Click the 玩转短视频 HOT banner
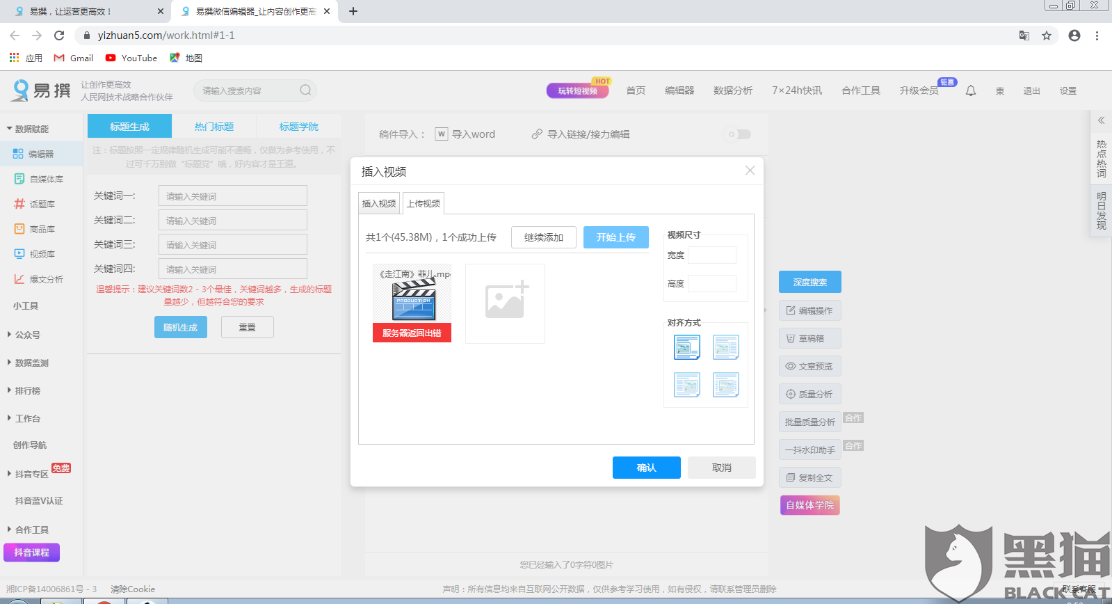 pyautogui.click(x=578, y=90)
